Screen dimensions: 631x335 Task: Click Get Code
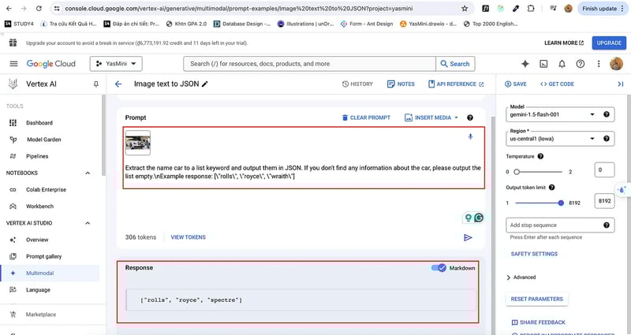(x=557, y=84)
